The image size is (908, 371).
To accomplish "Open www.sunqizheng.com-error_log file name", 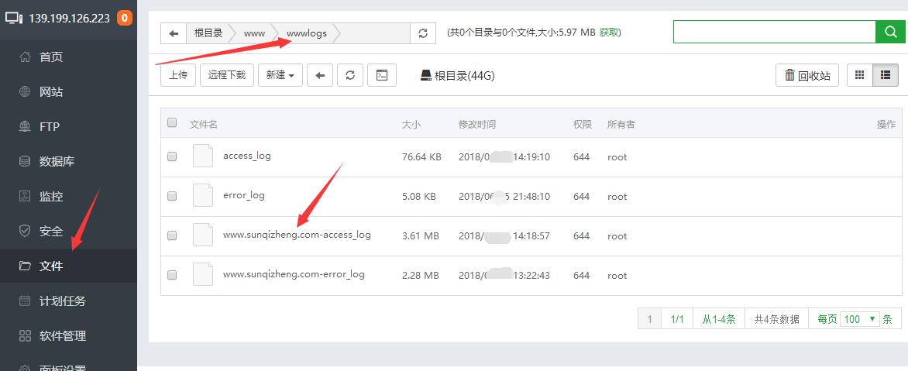I will (x=294, y=273).
